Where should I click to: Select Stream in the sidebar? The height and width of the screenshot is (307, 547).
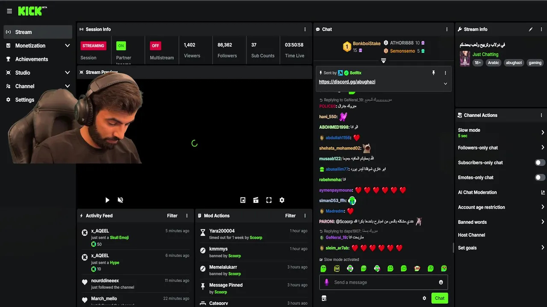(38, 32)
